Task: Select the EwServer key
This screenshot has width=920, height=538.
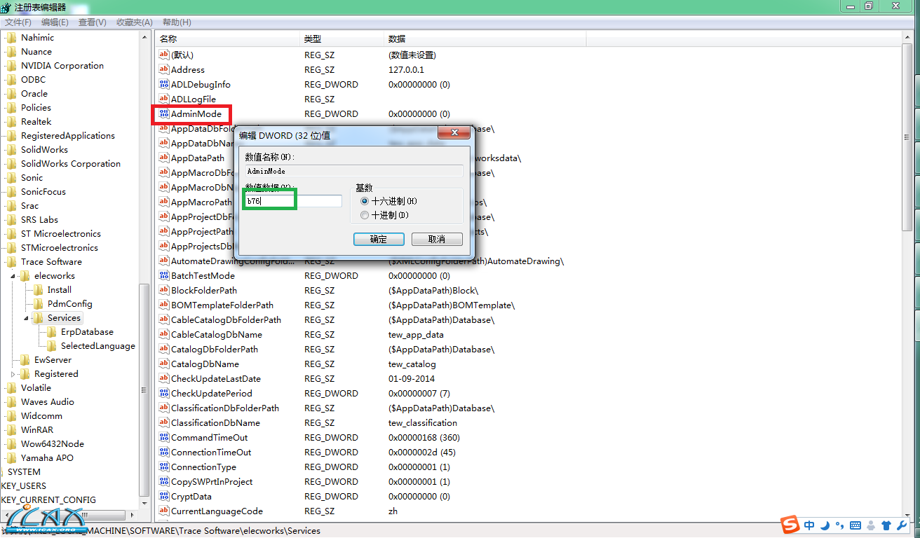Action: pyautogui.click(x=53, y=359)
